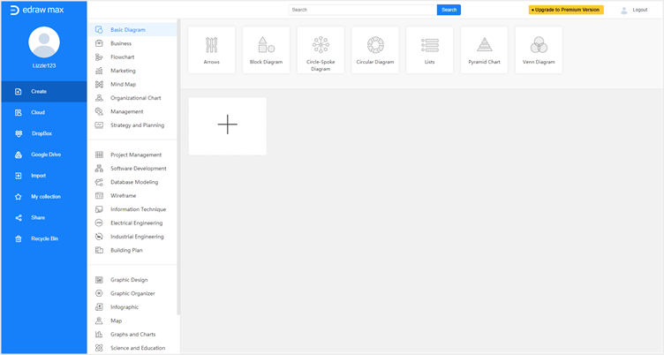Select the Science and Education category
The width and height of the screenshot is (664, 355).
pos(132,348)
